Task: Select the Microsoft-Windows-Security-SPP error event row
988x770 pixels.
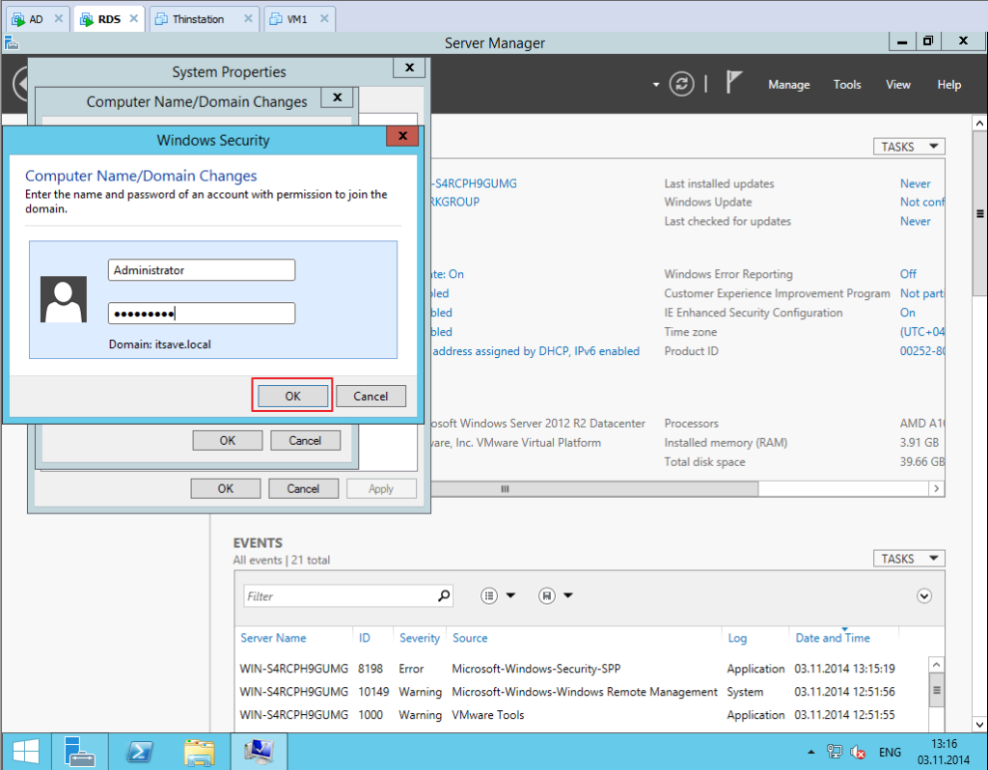Action: (x=582, y=669)
